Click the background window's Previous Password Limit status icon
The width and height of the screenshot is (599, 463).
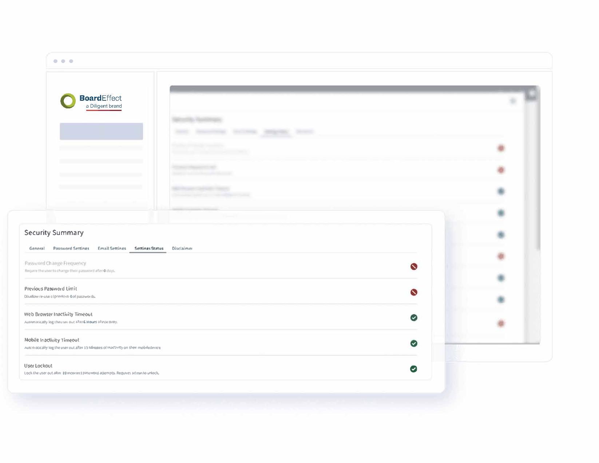[501, 170]
